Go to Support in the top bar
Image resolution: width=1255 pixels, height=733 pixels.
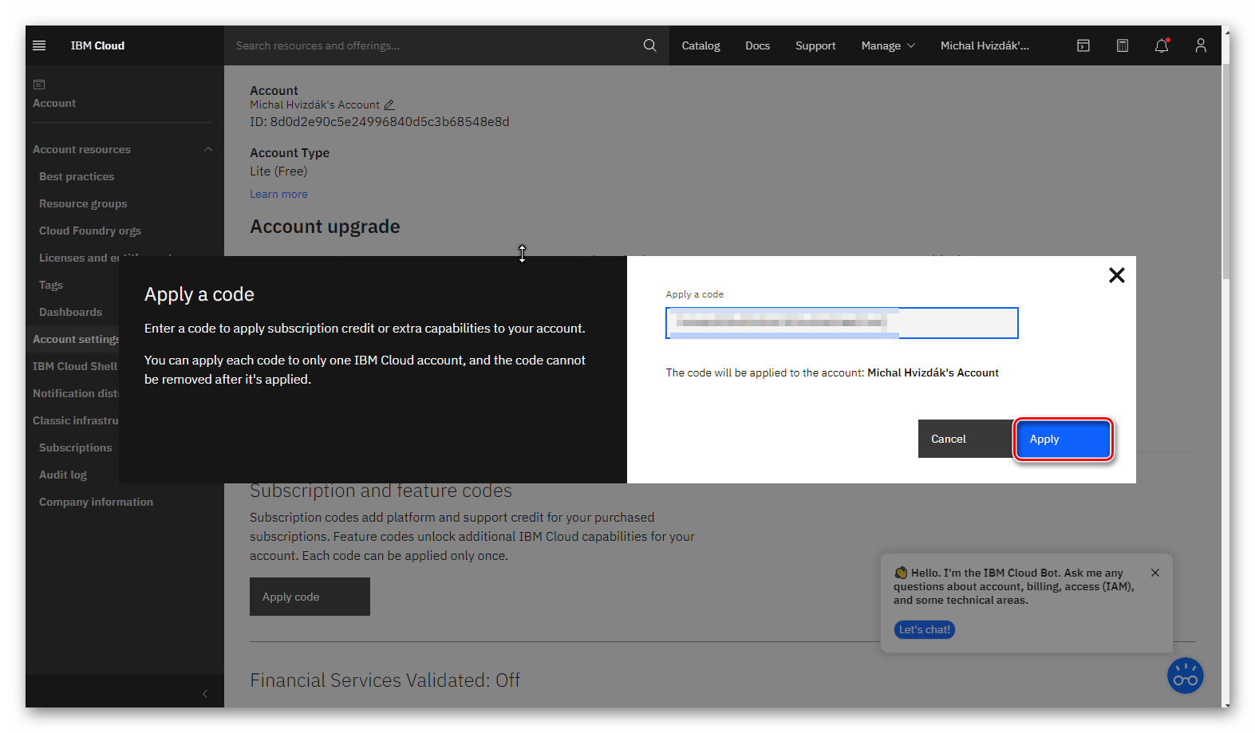[x=815, y=45]
